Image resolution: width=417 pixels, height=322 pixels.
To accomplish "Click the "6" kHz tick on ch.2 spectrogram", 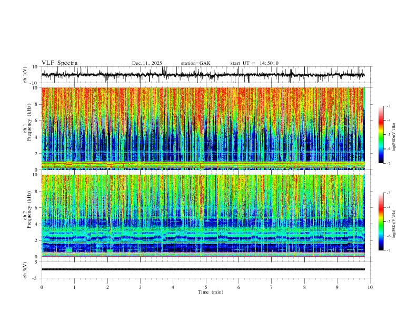I will pos(36,207).
